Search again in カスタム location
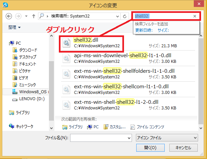The width and height of the screenshot is (207, 159). (114, 127)
